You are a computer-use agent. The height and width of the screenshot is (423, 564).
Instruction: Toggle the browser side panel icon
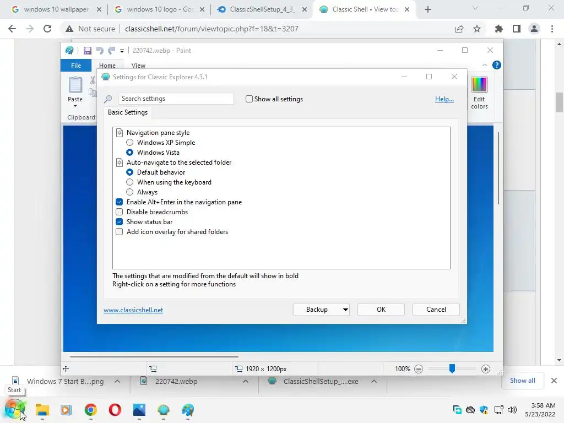coord(517,29)
